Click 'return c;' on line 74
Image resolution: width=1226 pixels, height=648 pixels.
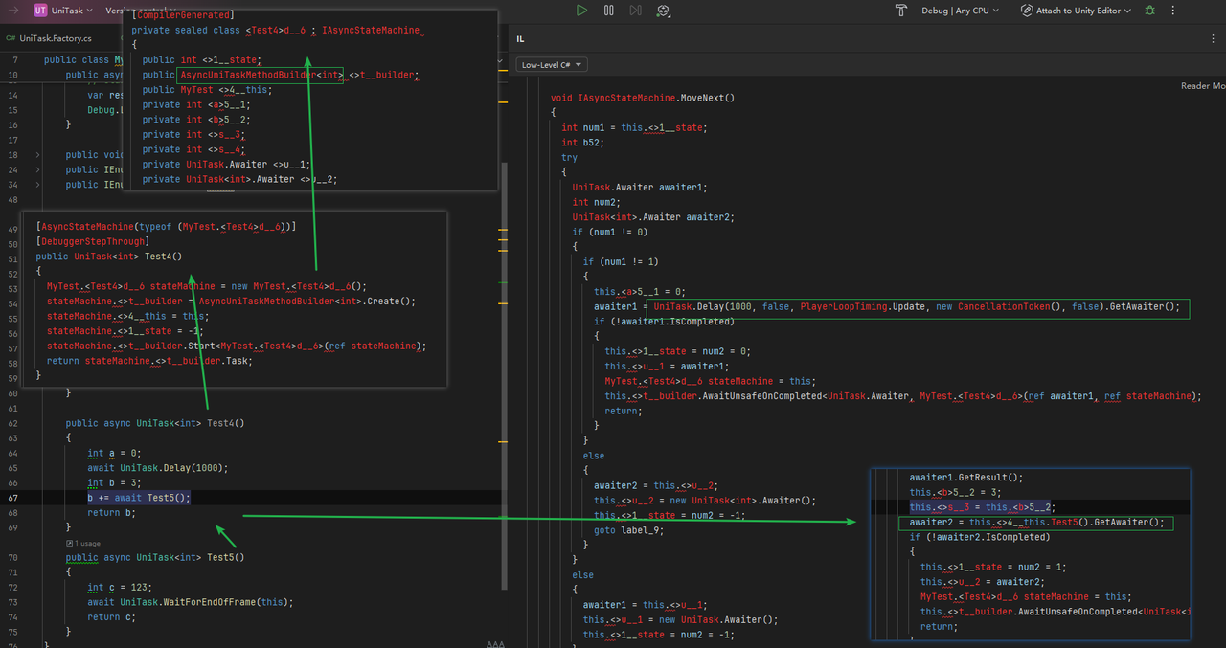pos(111,617)
